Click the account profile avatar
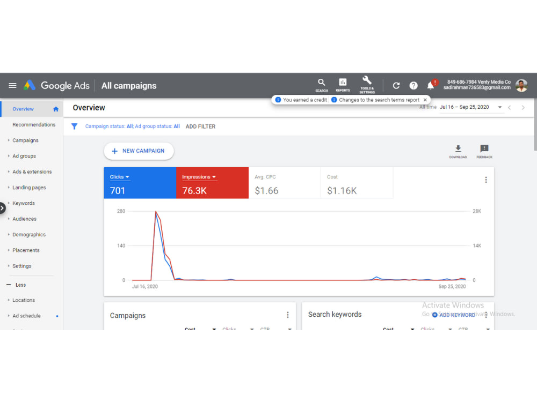The image size is (537, 402). 521,85
